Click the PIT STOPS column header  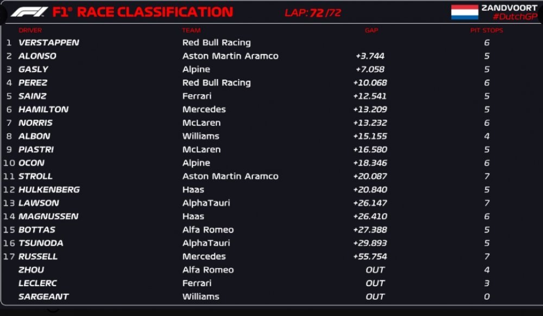(x=487, y=30)
